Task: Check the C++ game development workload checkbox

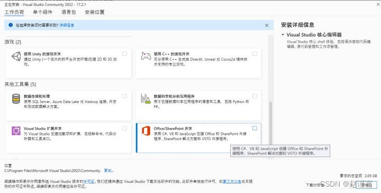Action: click(x=255, y=53)
